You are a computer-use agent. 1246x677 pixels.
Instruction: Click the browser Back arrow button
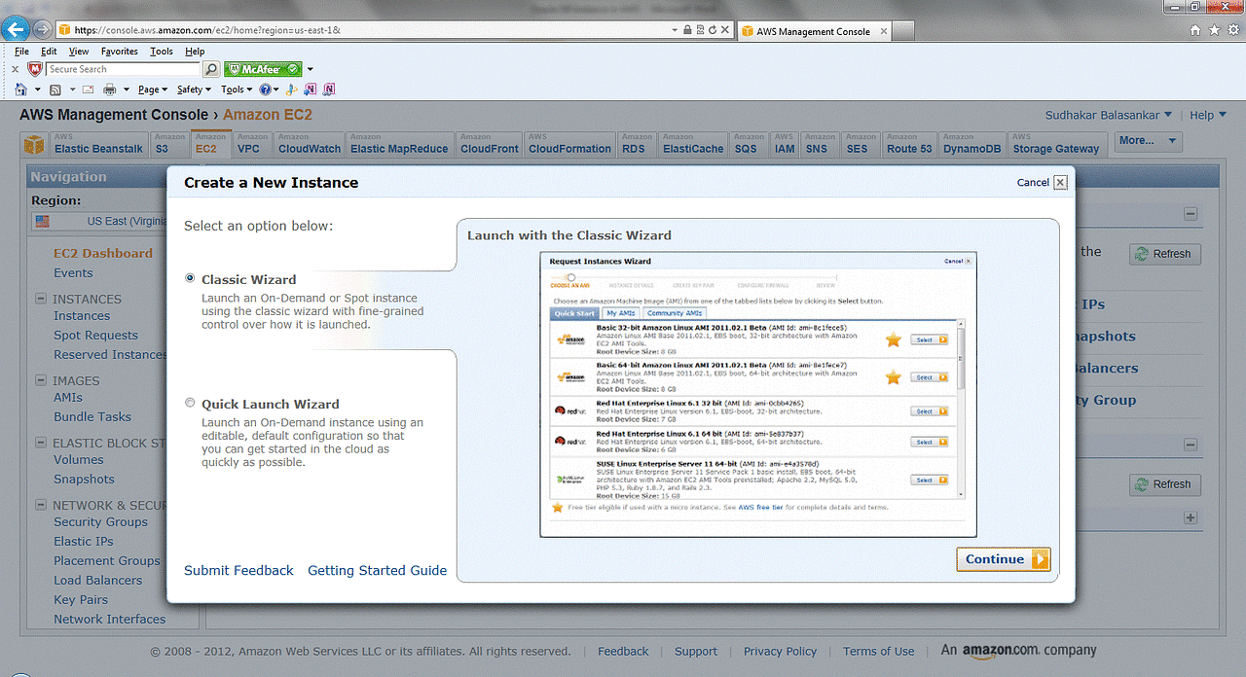tap(17, 29)
